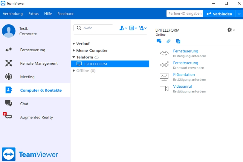Screen dimensions: 243x162
Task: Collapse the Verlauf group
Action: tap(74, 44)
